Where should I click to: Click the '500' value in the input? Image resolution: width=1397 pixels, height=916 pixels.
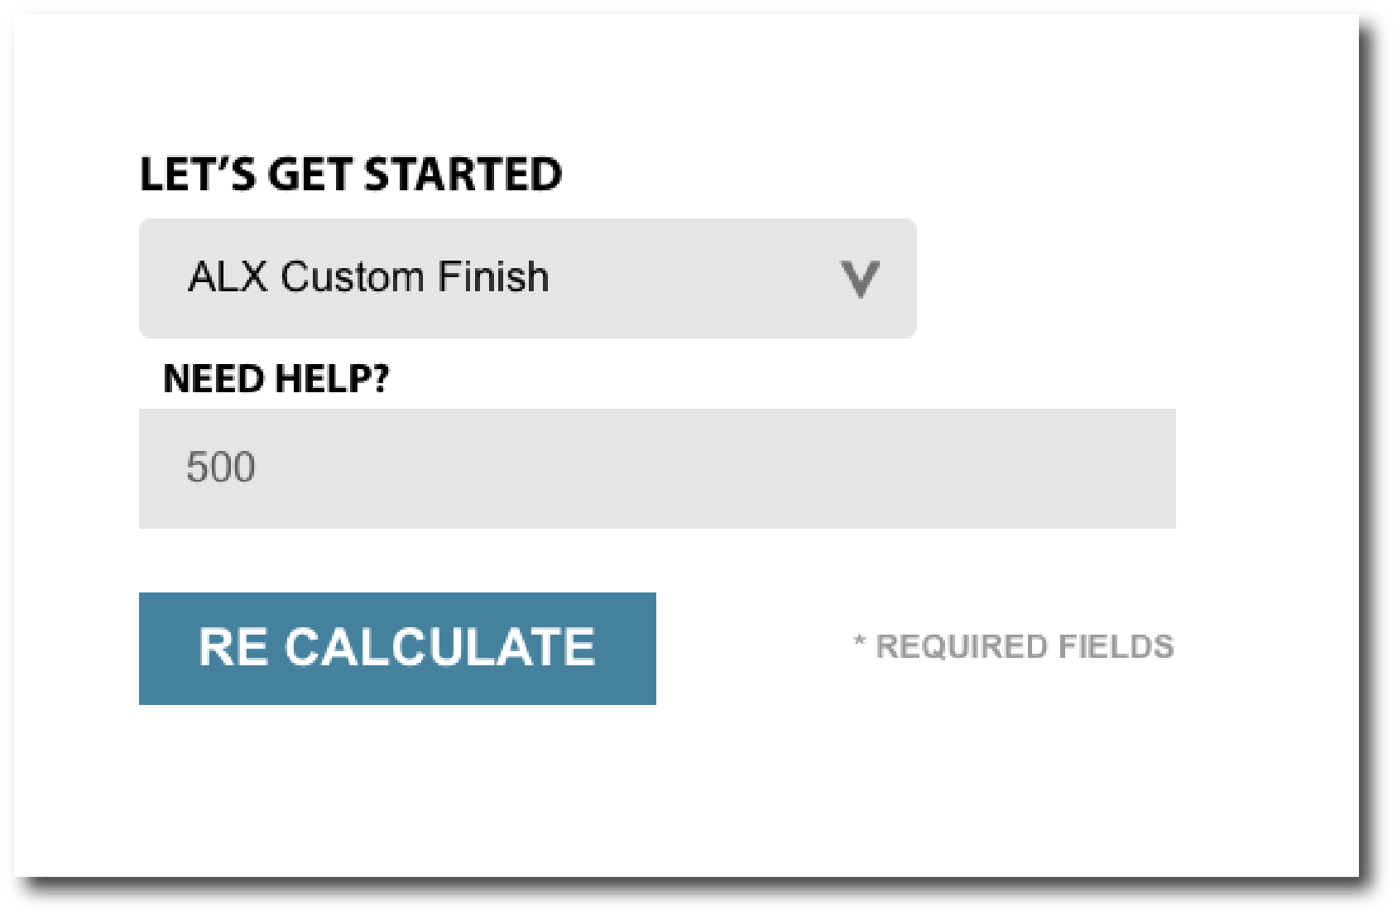[x=221, y=468]
